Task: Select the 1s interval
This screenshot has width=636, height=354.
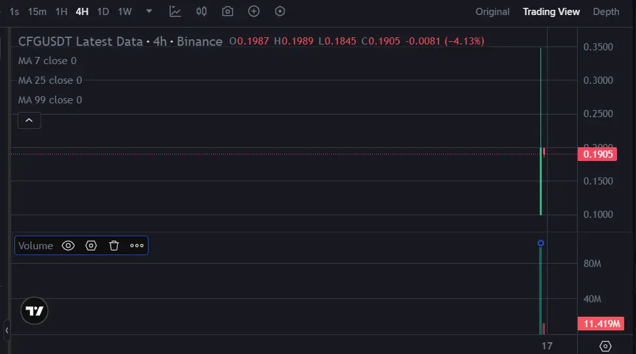Action: [x=14, y=12]
